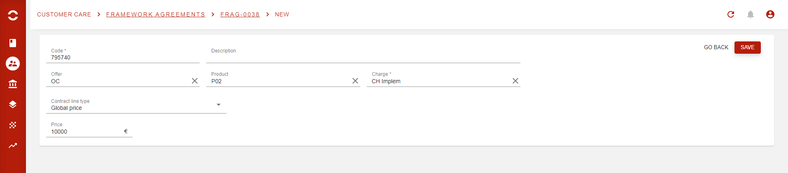
Task: Clear the Charge field value
Action: [515, 81]
